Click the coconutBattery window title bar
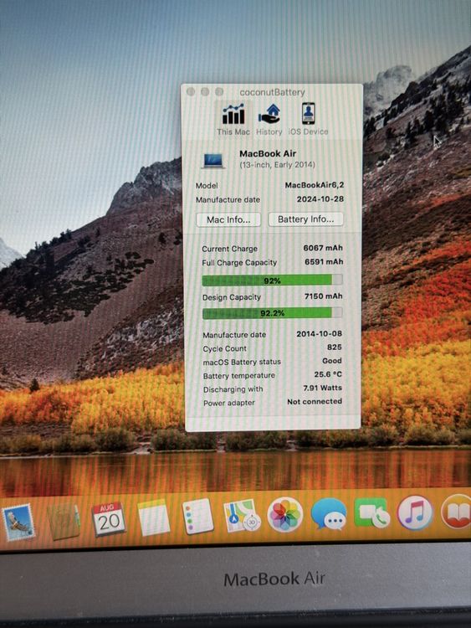The height and width of the screenshot is (628, 471). click(272, 92)
